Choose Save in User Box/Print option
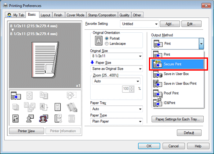Image resolution: width=214 pixels, height=154 pixels. [x=178, y=83]
